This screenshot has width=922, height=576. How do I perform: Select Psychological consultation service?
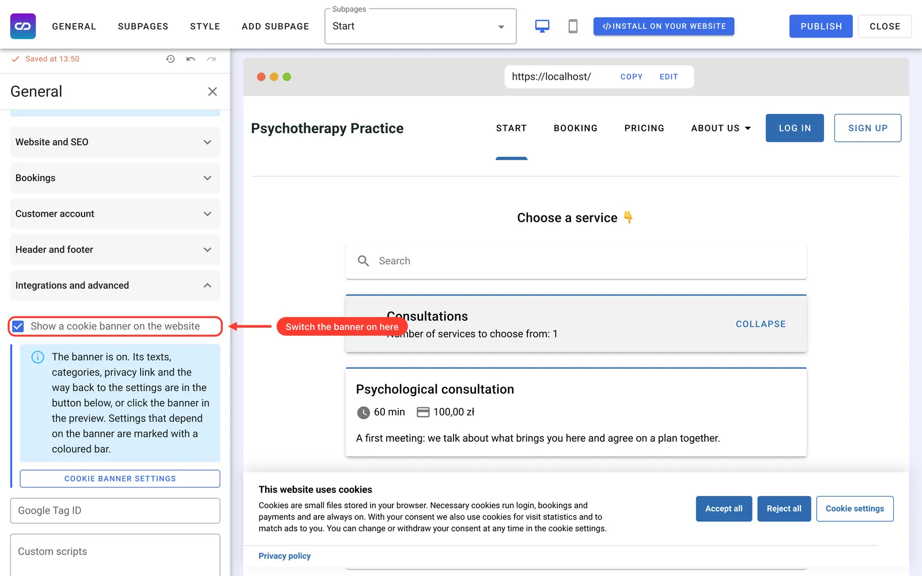pyautogui.click(x=576, y=412)
